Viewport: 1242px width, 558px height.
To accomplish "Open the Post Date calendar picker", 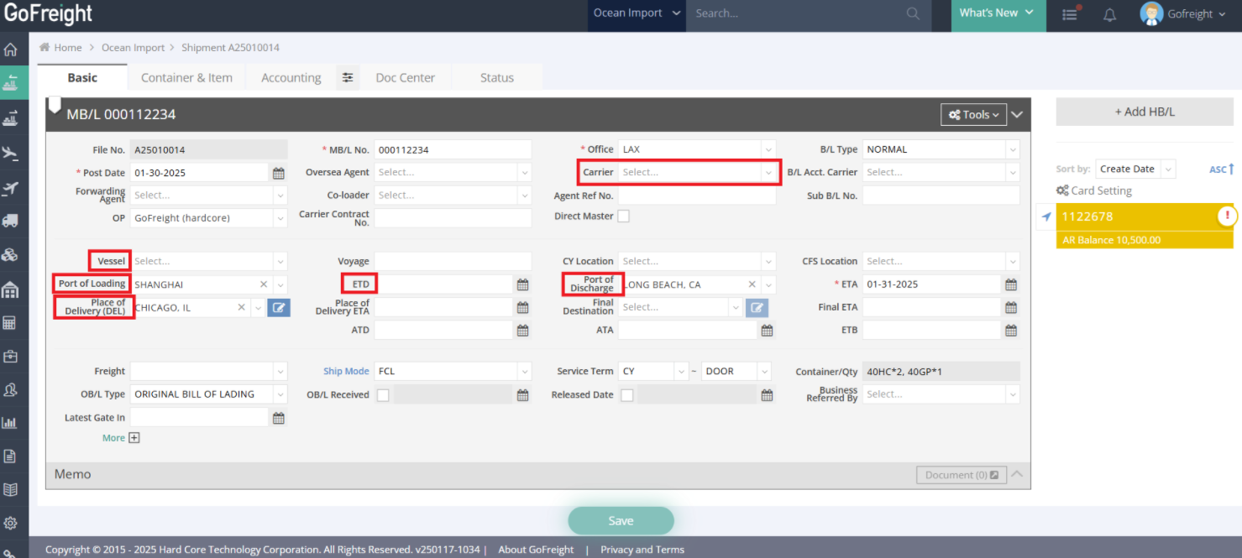I will (279, 173).
